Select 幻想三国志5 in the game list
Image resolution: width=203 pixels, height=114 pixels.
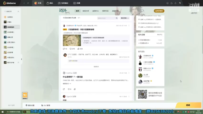click(x=11, y=42)
